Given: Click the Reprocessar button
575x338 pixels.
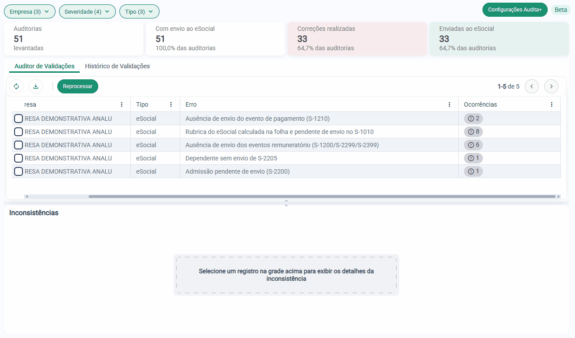Looking at the screenshot, I should pyautogui.click(x=78, y=86).
